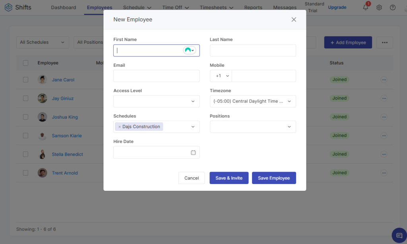
Task: Check the box for Jane Carol
Action: point(25,80)
